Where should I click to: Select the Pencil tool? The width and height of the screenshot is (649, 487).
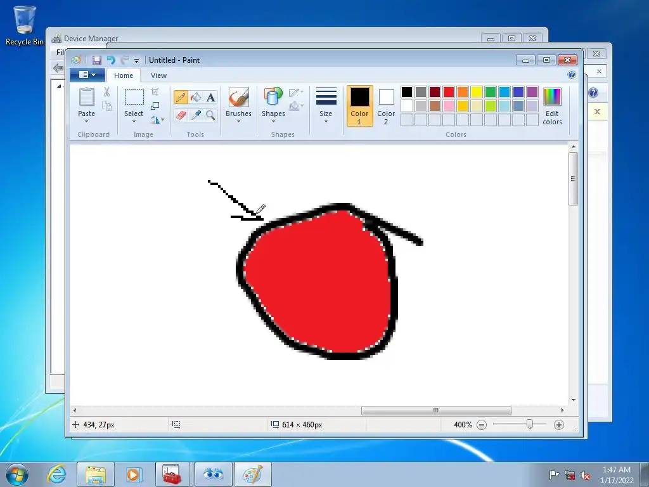(x=181, y=97)
